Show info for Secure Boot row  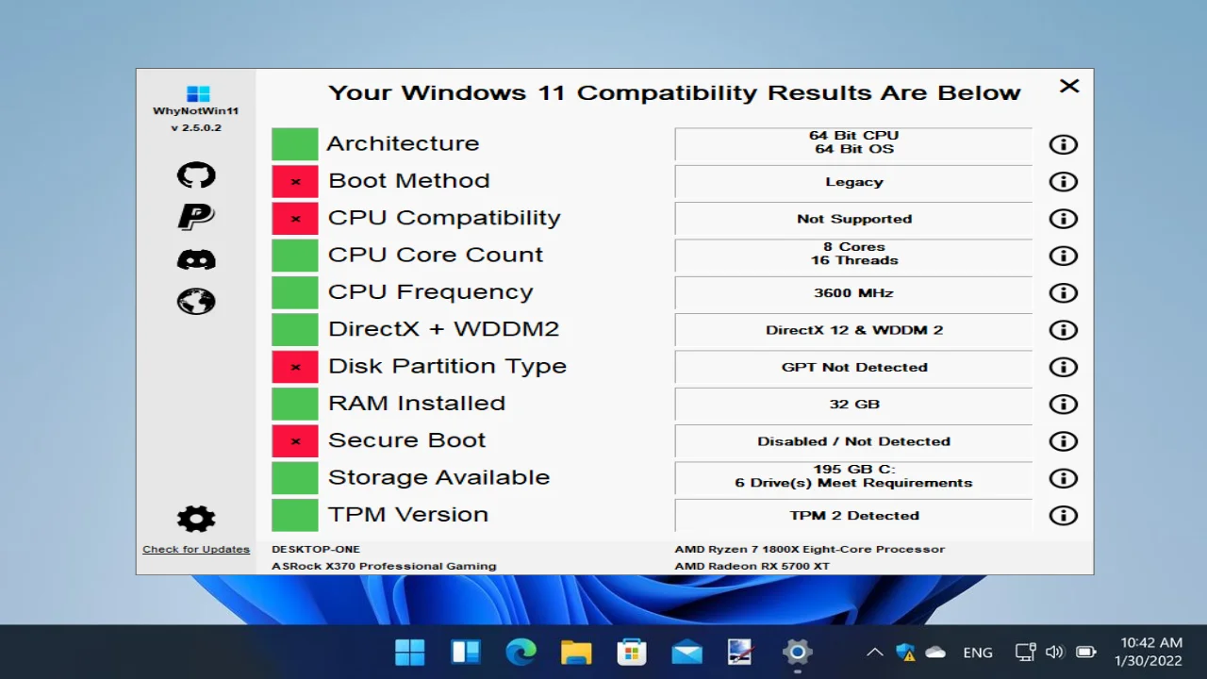1063,441
